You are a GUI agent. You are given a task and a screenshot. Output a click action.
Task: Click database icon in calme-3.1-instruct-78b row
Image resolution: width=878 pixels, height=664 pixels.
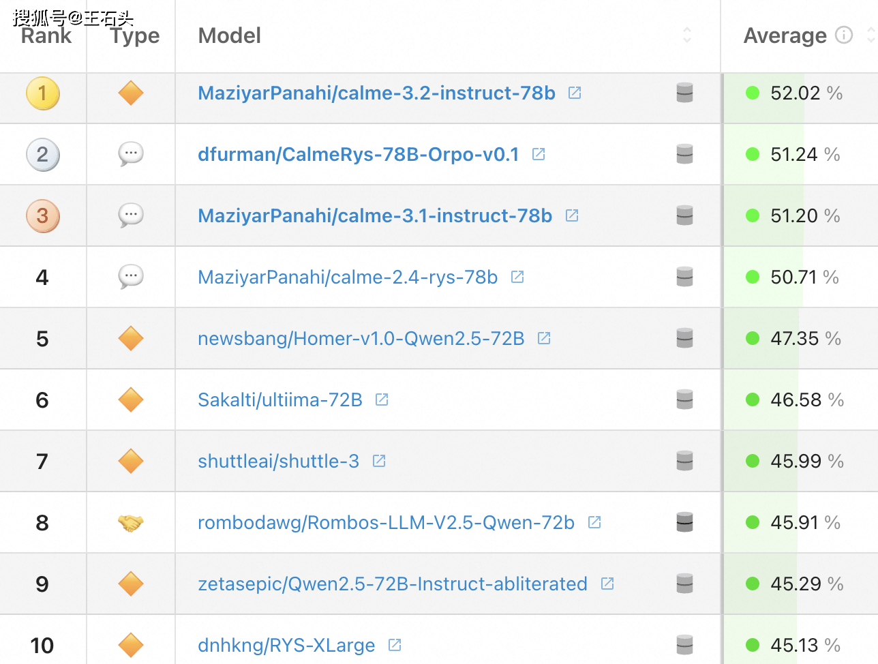point(684,215)
